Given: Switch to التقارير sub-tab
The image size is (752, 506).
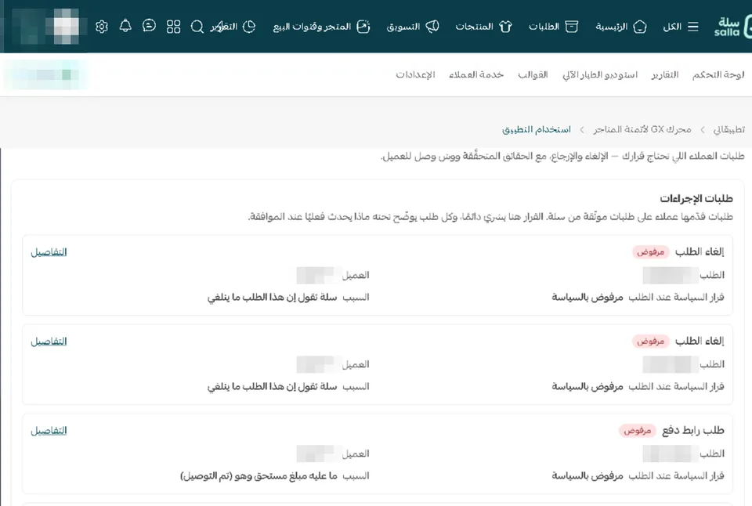Looking at the screenshot, I should tap(665, 75).
